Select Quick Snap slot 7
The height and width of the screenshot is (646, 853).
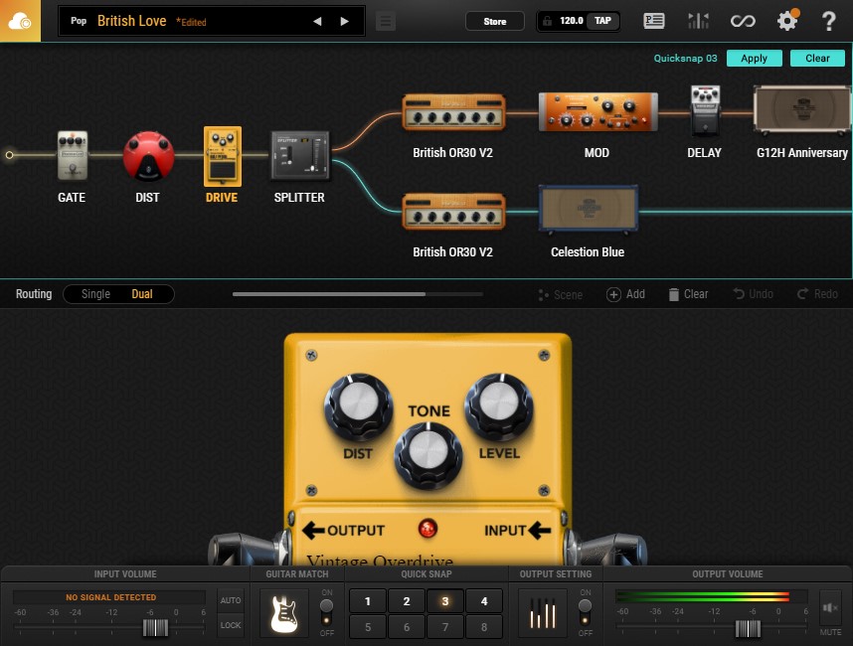445,627
